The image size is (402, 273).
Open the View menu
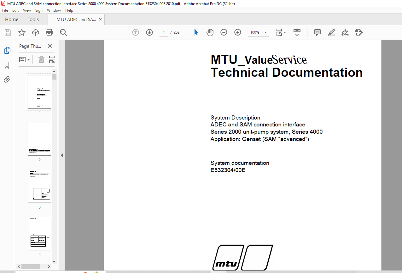pos(27,10)
